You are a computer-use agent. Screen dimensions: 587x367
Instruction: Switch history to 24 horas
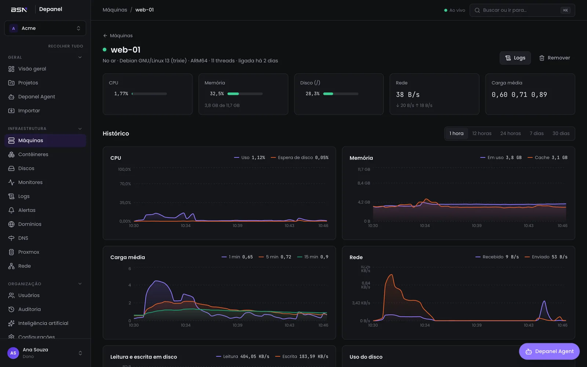coord(510,134)
